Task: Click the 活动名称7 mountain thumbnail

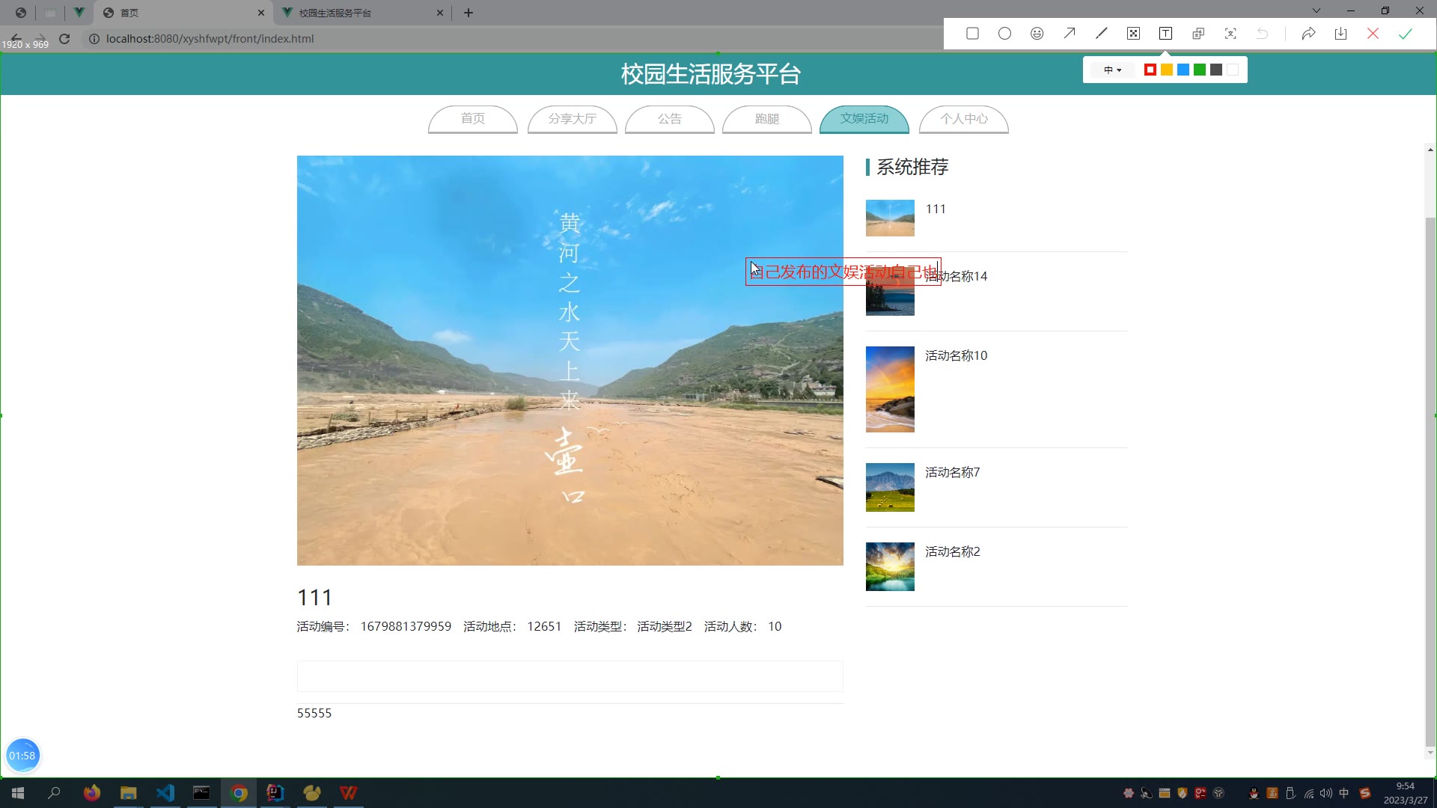Action: click(890, 487)
